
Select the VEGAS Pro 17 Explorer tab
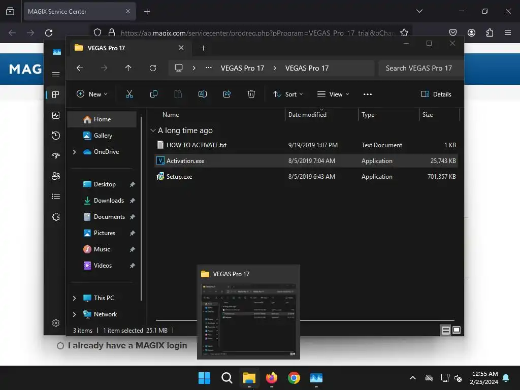click(x=129, y=48)
